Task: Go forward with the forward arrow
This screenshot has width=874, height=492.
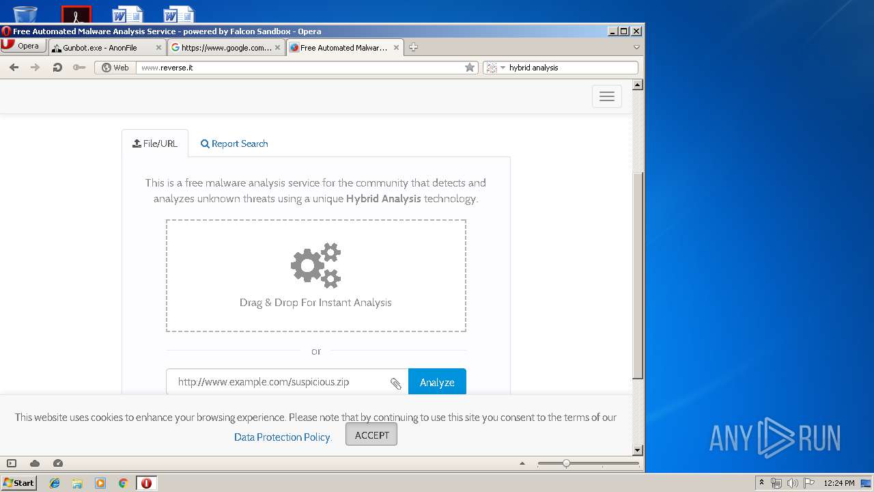Action: 36,68
